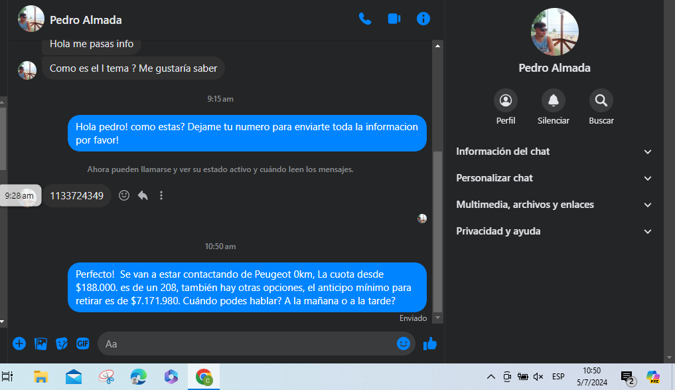
Task: Click Perfil label under profile icon
Action: (x=505, y=121)
